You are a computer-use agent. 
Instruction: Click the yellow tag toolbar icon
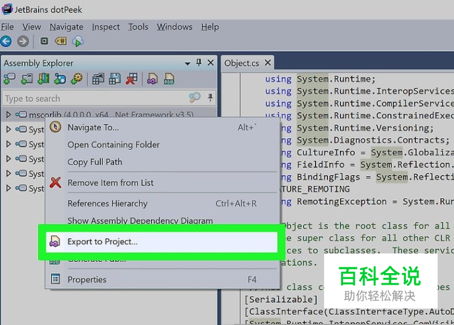(x=61, y=41)
